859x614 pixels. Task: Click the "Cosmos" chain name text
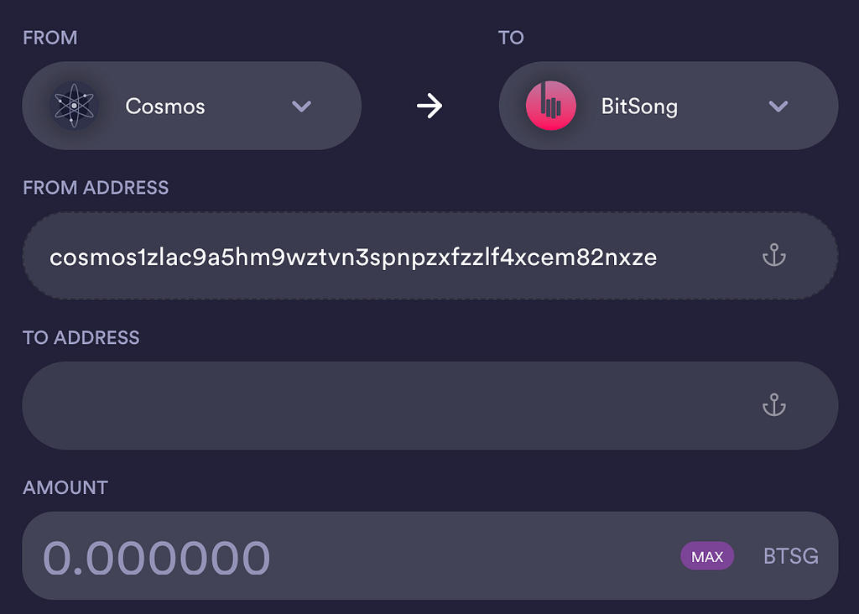pyautogui.click(x=165, y=107)
